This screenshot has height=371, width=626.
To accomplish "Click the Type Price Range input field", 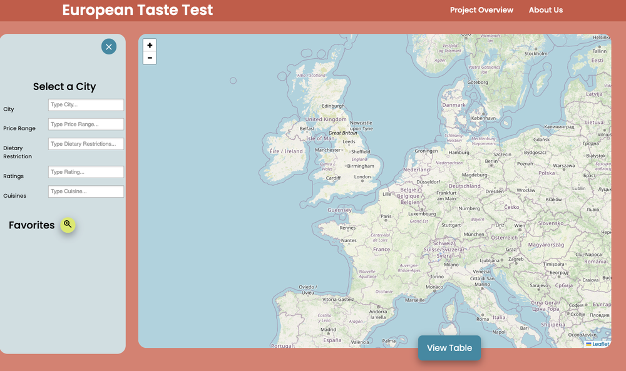I will coord(86,124).
